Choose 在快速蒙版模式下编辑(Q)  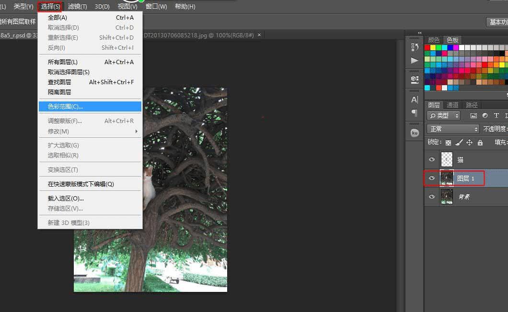click(90, 184)
